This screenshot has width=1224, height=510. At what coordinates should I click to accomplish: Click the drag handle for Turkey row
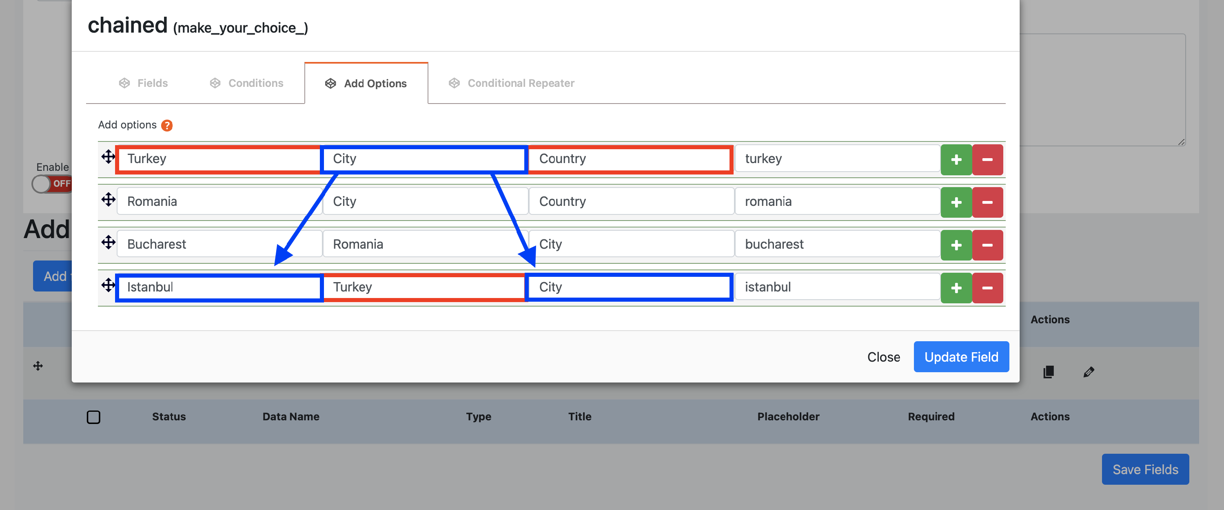pos(109,157)
